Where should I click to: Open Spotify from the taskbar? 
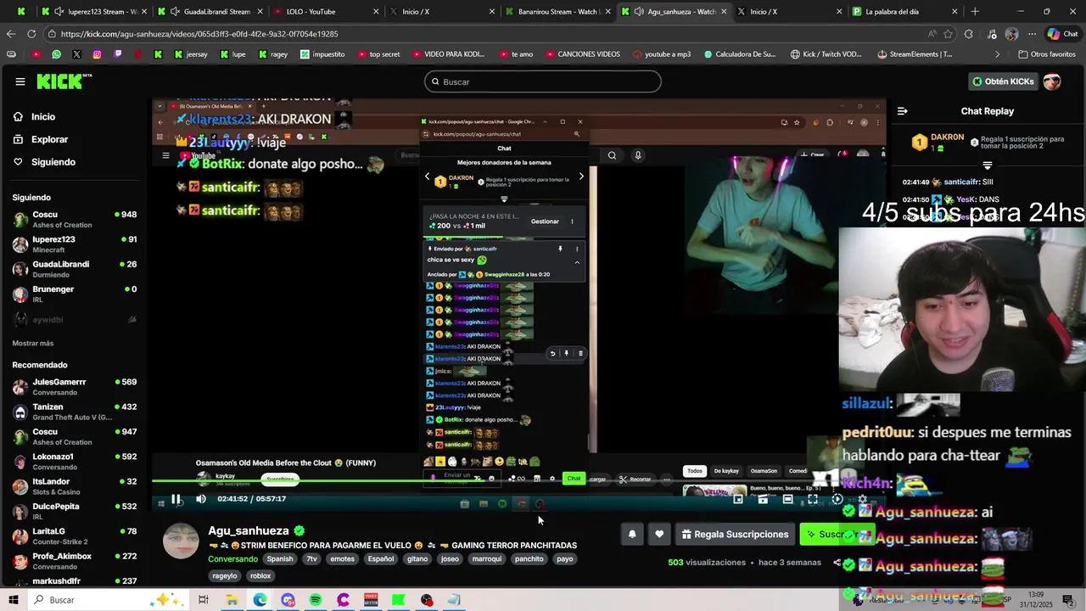[x=316, y=600]
